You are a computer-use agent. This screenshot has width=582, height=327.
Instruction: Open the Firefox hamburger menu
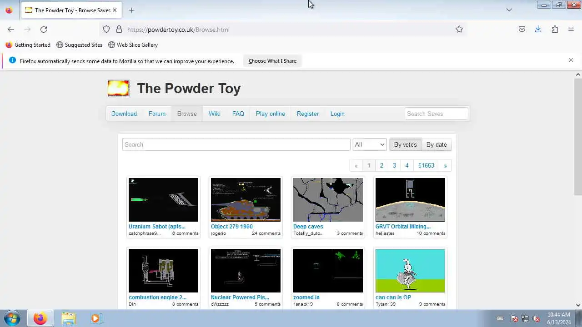tap(571, 30)
